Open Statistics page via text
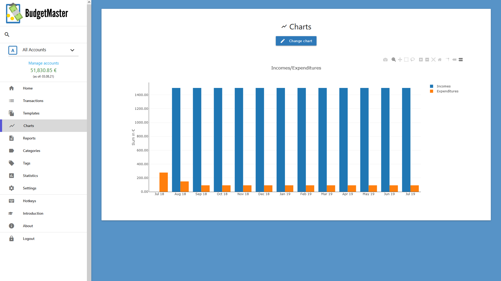The image size is (501, 281). point(30,176)
